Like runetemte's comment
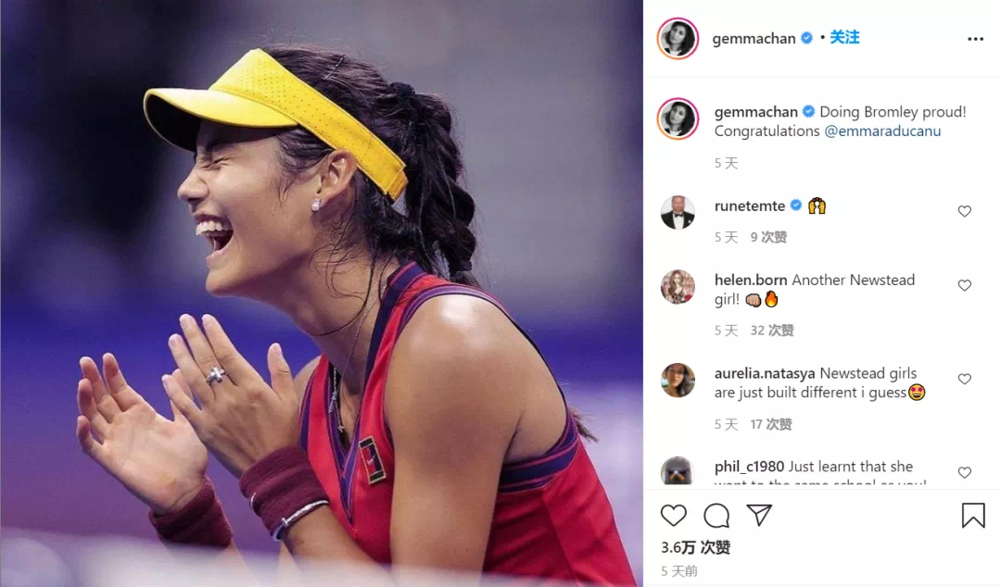Image resolution: width=1001 pixels, height=587 pixels. (964, 211)
